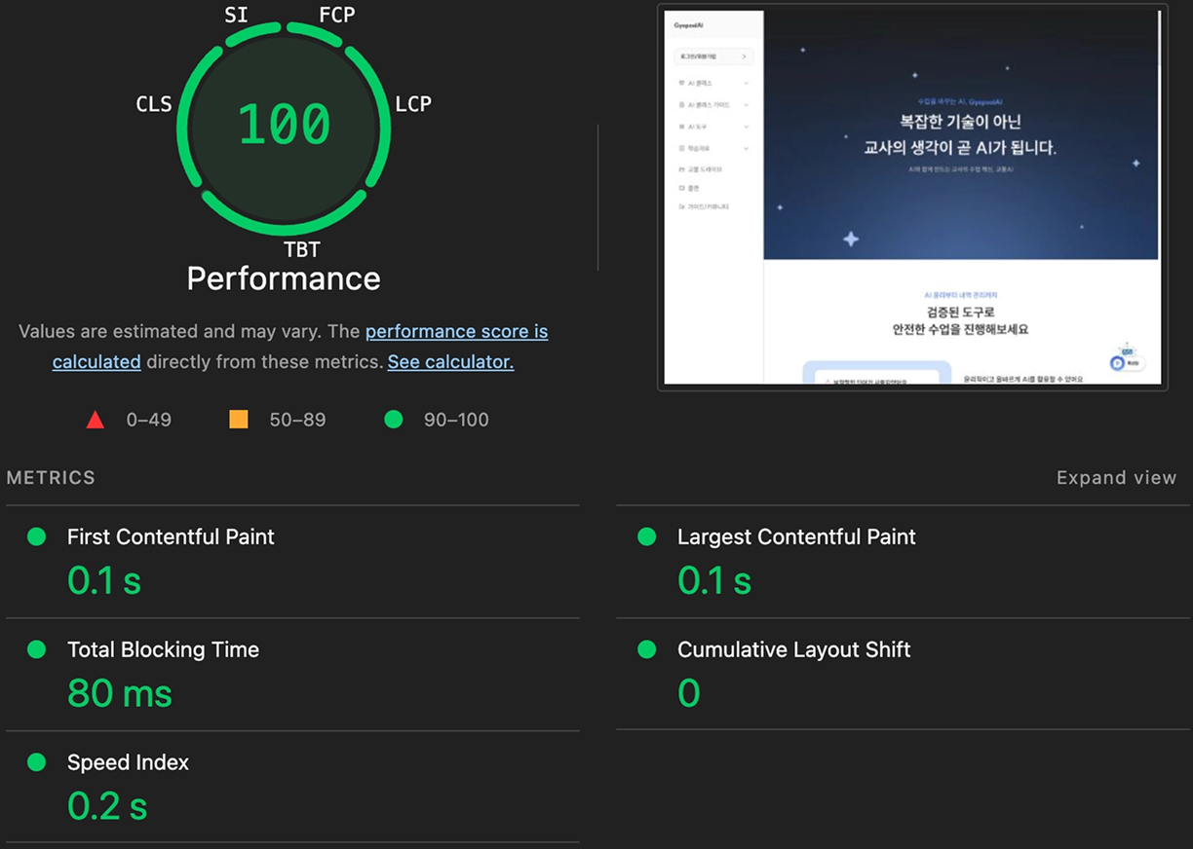The height and width of the screenshot is (849, 1193).
Task: Toggle the Expand view option
Action: (1116, 478)
